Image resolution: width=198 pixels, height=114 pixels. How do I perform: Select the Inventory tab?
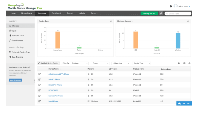tap(42, 13)
